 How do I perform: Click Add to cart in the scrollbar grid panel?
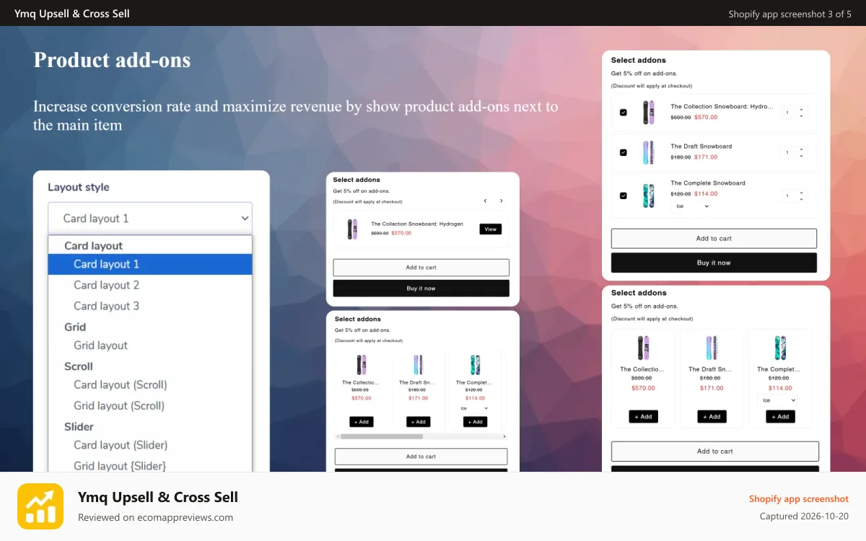pos(421,457)
